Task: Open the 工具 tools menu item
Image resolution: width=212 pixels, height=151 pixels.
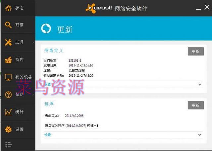Action: pyautogui.click(x=18, y=42)
